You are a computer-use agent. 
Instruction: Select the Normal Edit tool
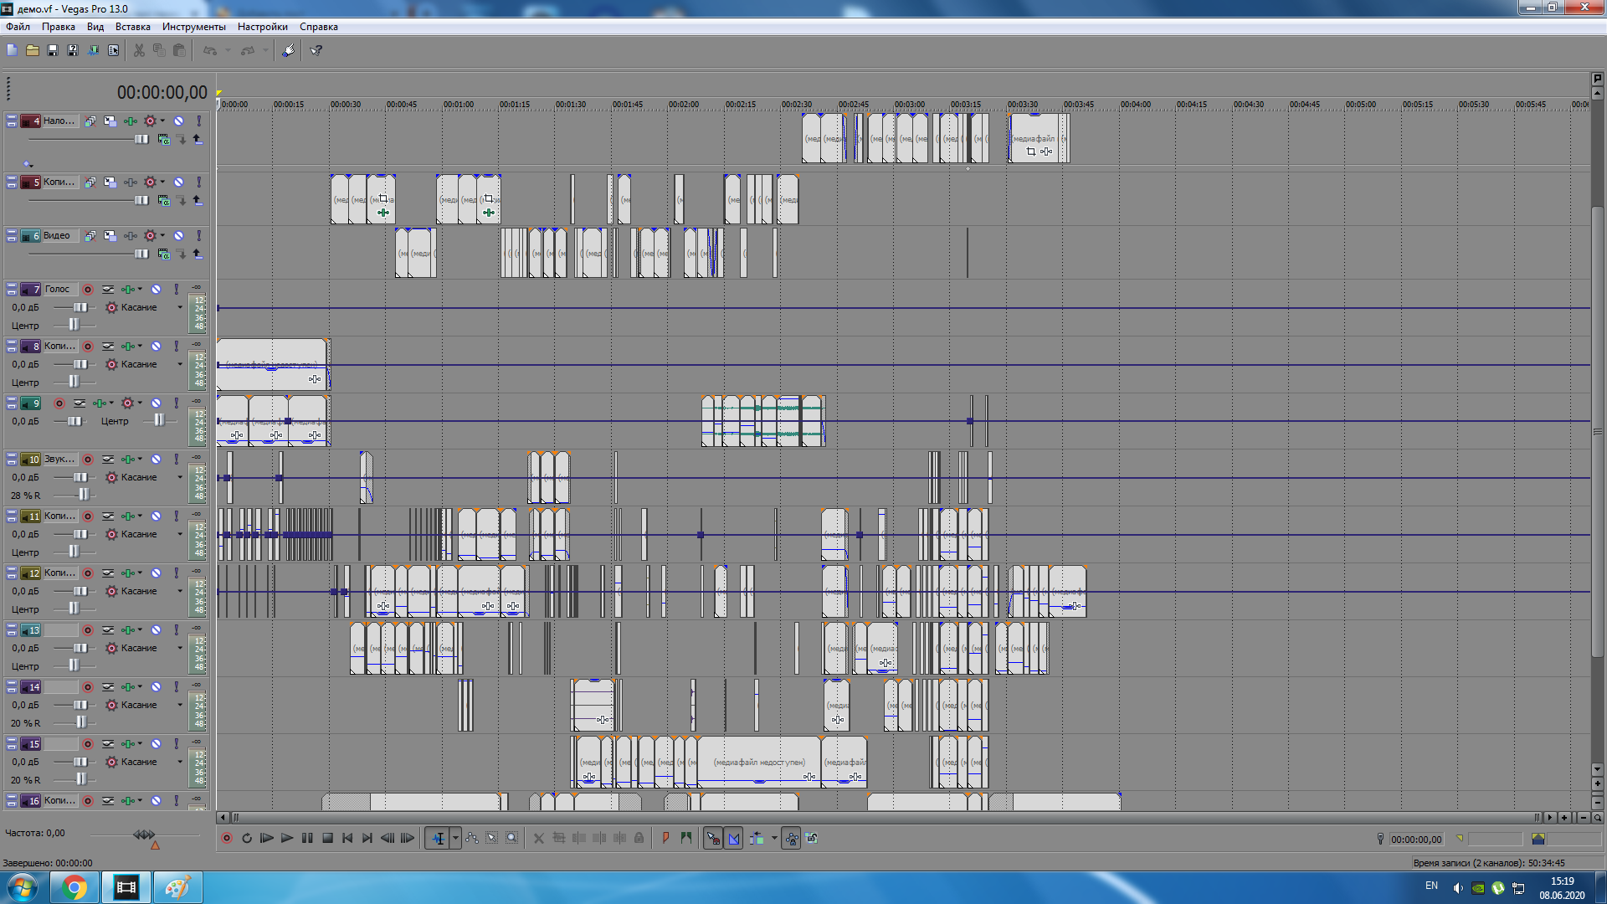pyautogui.click(x=438, y=838)
